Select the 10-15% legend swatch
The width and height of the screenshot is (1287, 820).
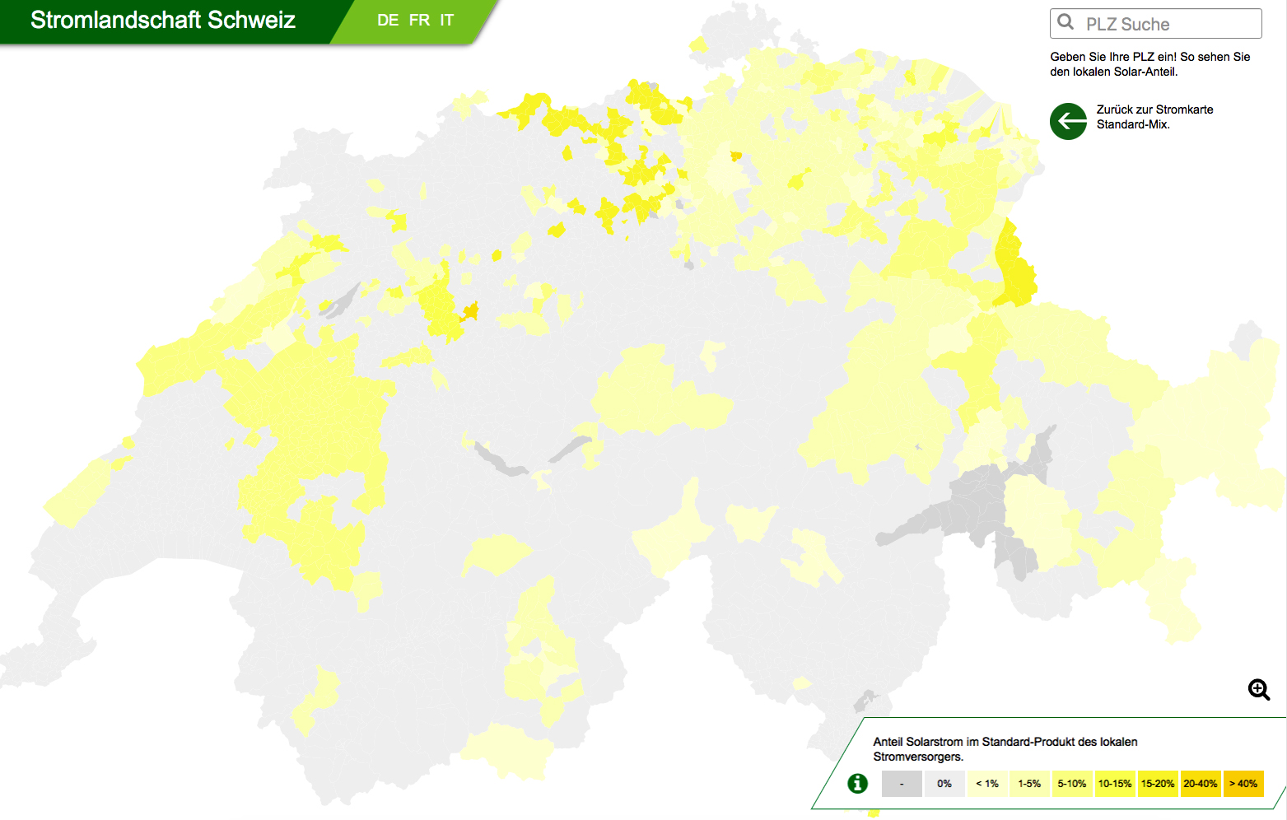[1115, 784]
